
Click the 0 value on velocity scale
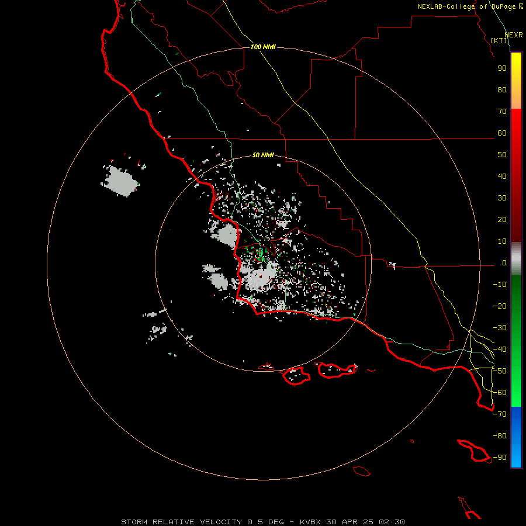(x=504, y=262)
